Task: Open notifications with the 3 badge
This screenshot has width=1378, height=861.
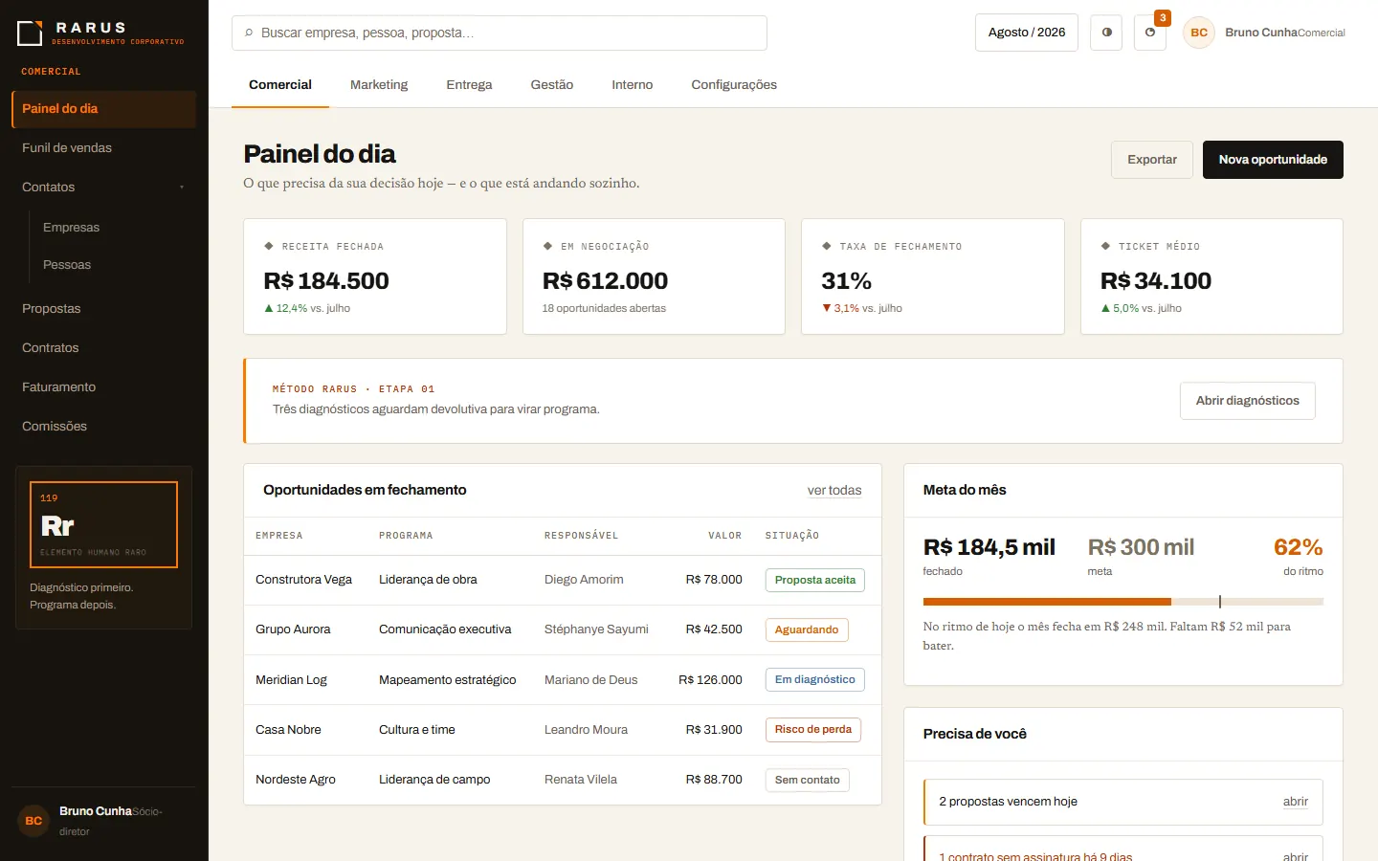Action: 1150,33
